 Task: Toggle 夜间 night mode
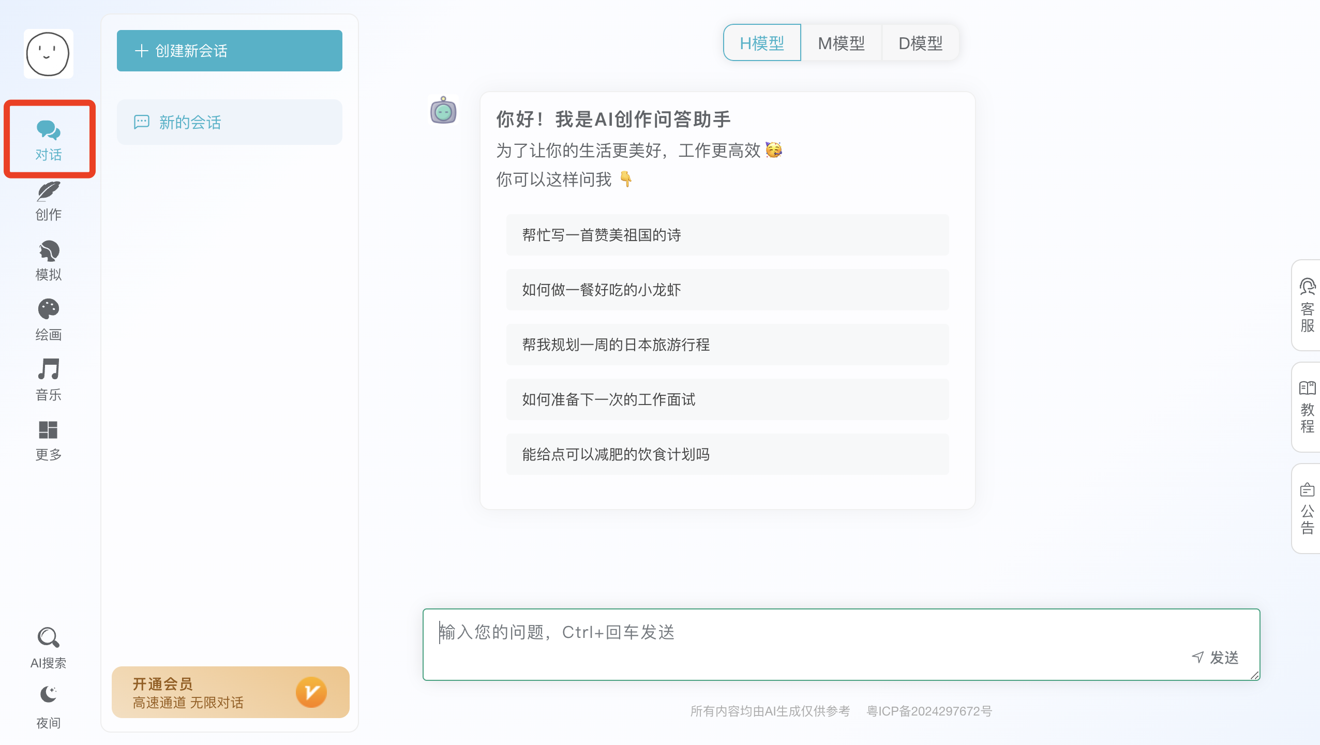(x=49, y=707)
